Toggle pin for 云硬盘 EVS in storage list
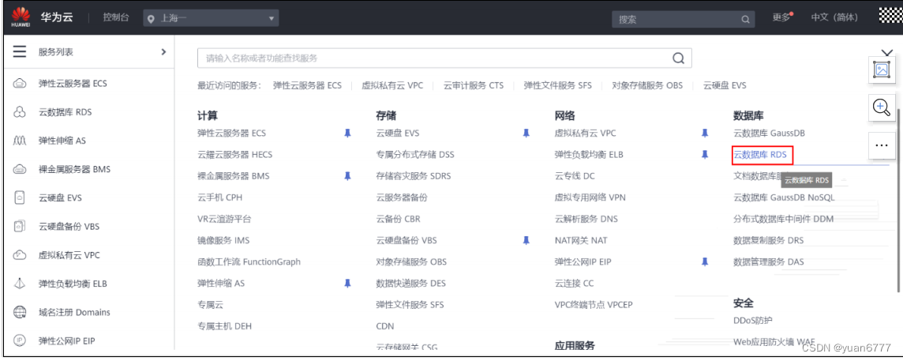 click(x=526, y=133)
